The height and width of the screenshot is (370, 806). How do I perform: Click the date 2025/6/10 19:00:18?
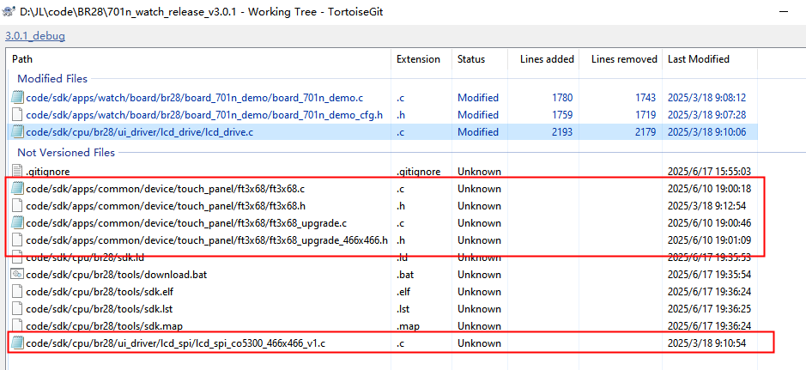pos(709,189)
